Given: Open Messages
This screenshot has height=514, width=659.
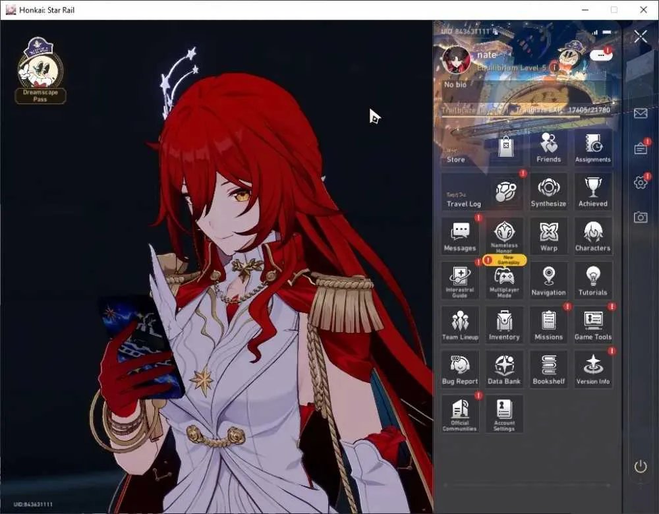Looking at the screenshot, I should pos(460,237).
